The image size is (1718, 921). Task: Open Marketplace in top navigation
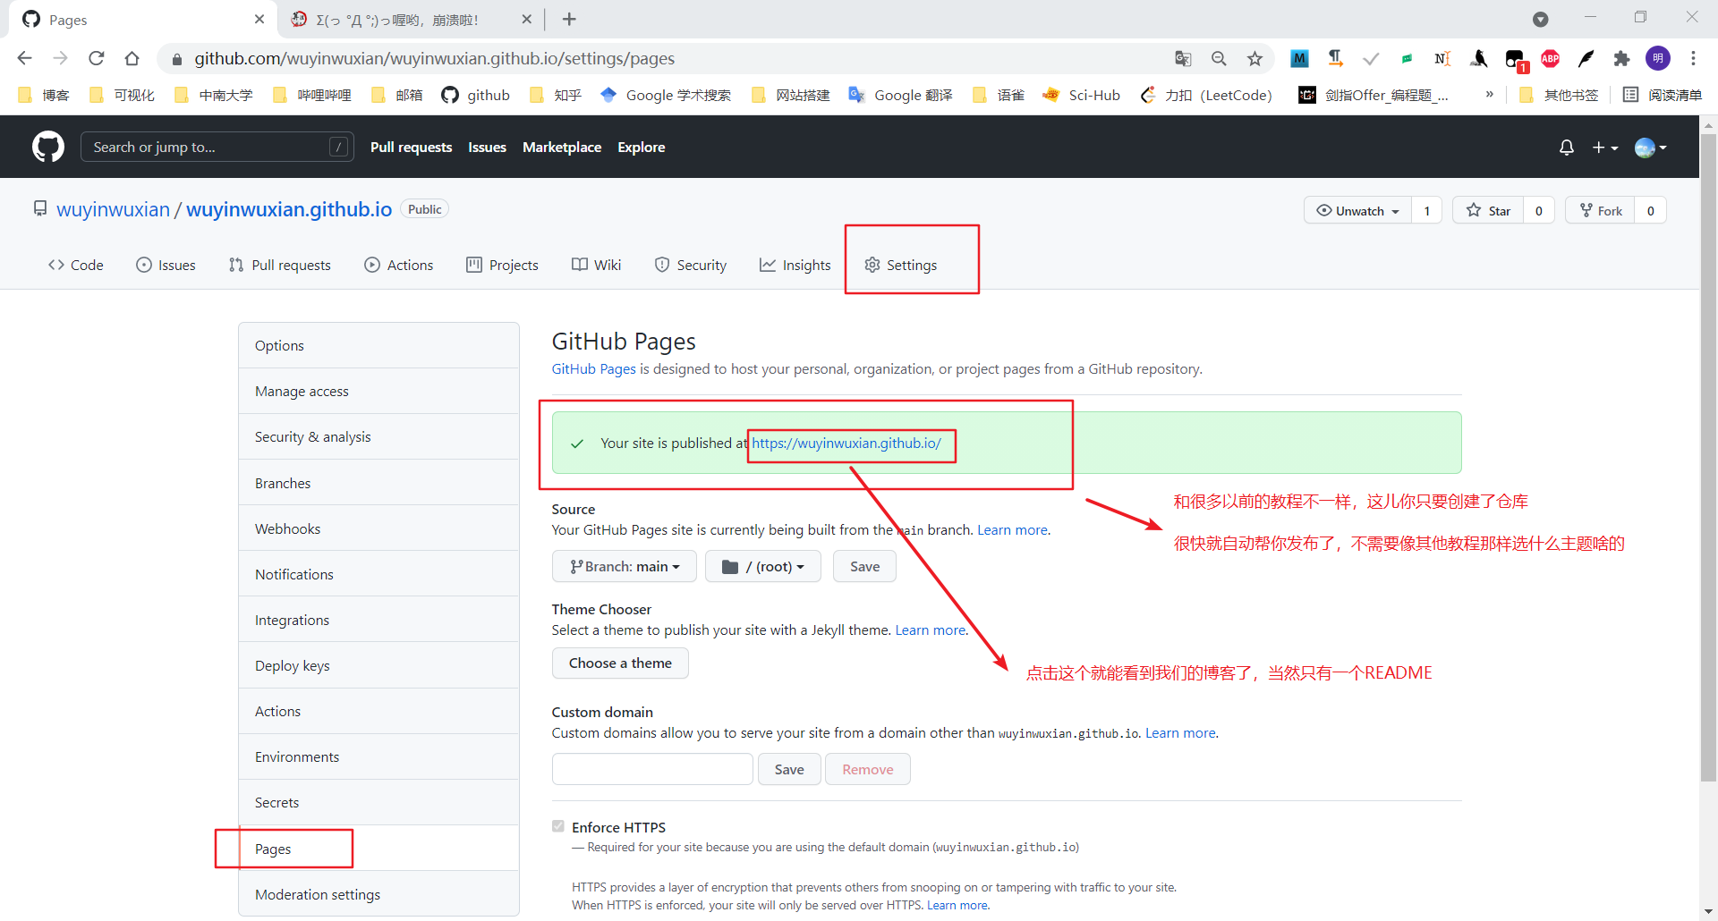(562, 147)
